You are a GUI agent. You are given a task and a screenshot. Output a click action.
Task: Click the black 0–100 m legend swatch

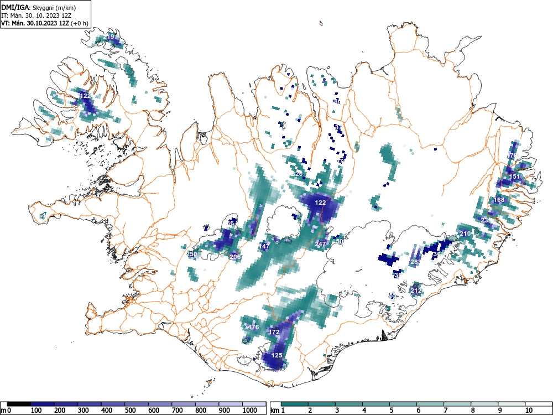point(19,404)
